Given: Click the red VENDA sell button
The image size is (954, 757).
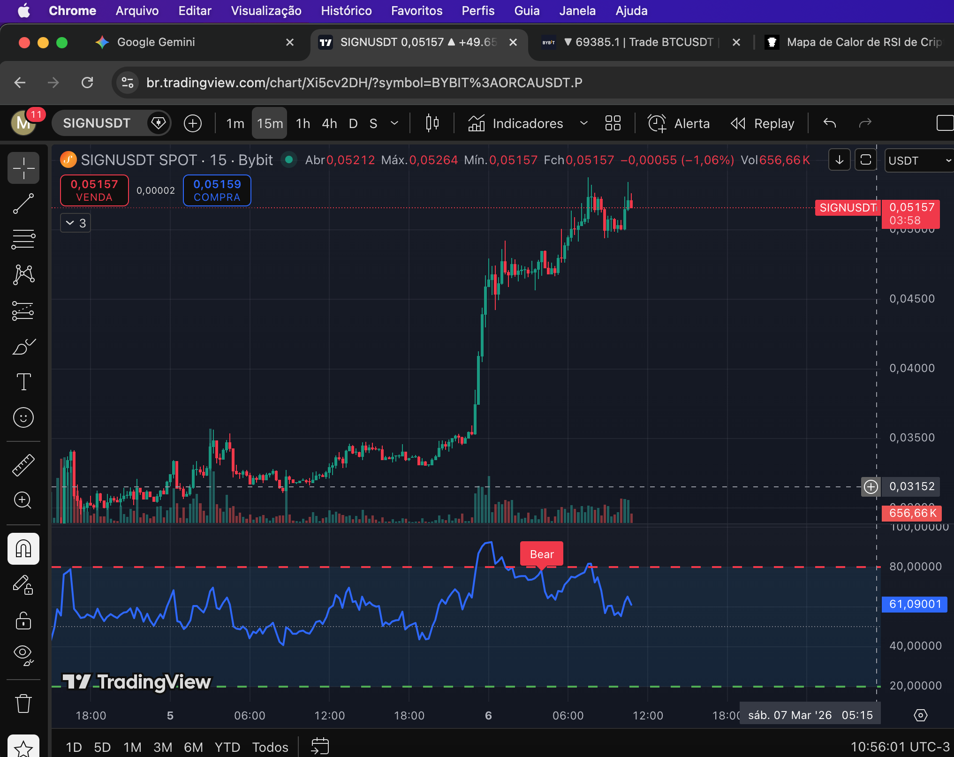Looking at the screenshot, I should pyautogui.click(x=94, y=190).
